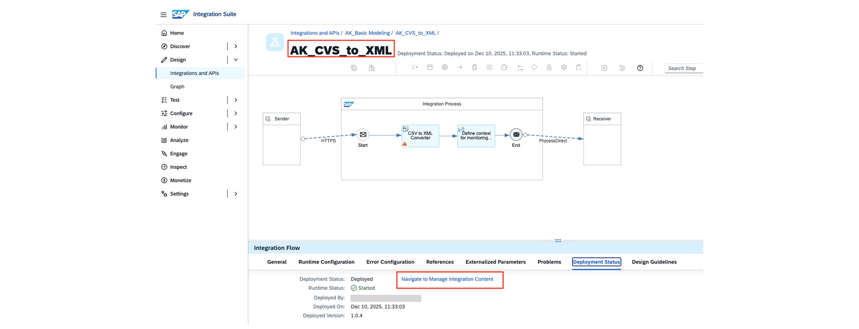The width and height of the screenshot is (859, 329).
Task: Click Navigate to Manage Integration Content link
Action: (x=447, y=279)
